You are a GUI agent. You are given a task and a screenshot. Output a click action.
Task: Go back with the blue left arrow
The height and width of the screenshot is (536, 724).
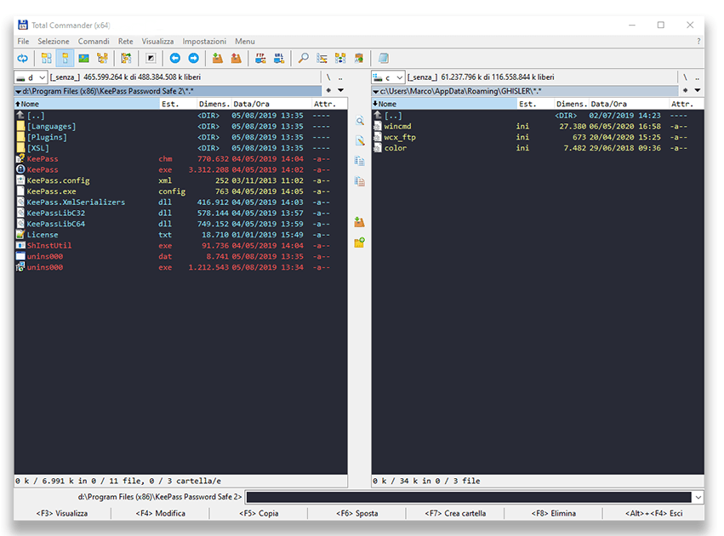pyautogui.click(x=175, y=58)
